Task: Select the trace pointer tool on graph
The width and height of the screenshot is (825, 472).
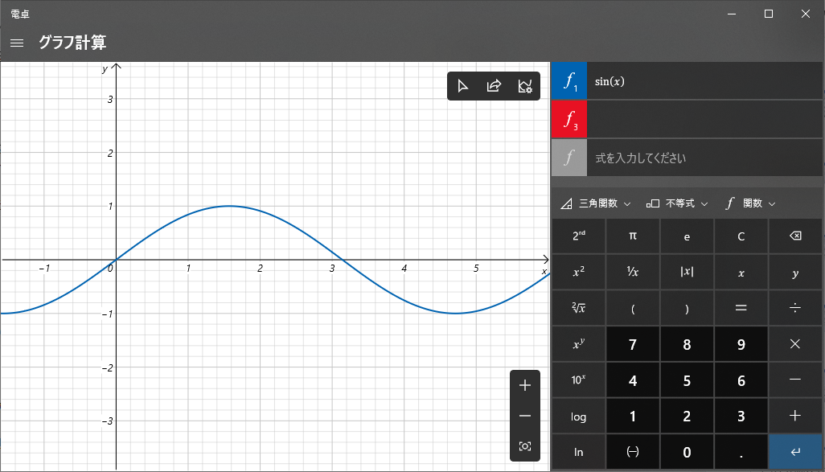Action: [462, 86]
